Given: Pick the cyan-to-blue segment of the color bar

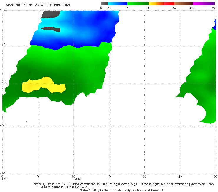Looking at the screenshot, I should tap(118, 4).
